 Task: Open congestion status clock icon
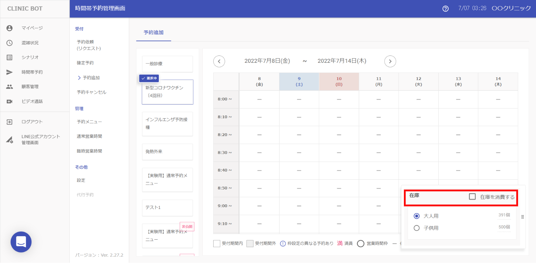click(x=9, y=43)
